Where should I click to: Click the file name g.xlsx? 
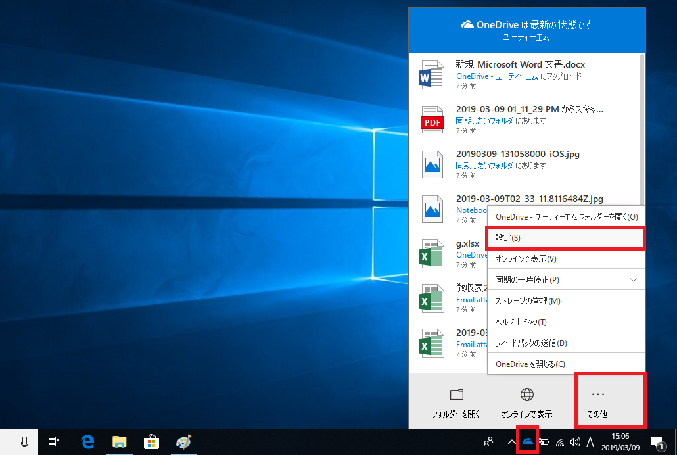point(467,244)
